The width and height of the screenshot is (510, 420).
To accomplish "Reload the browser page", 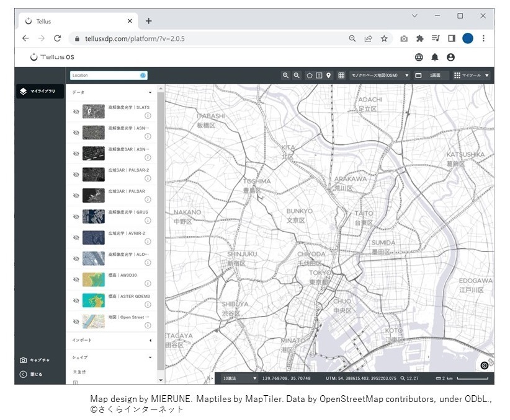I will coord(58,38).
